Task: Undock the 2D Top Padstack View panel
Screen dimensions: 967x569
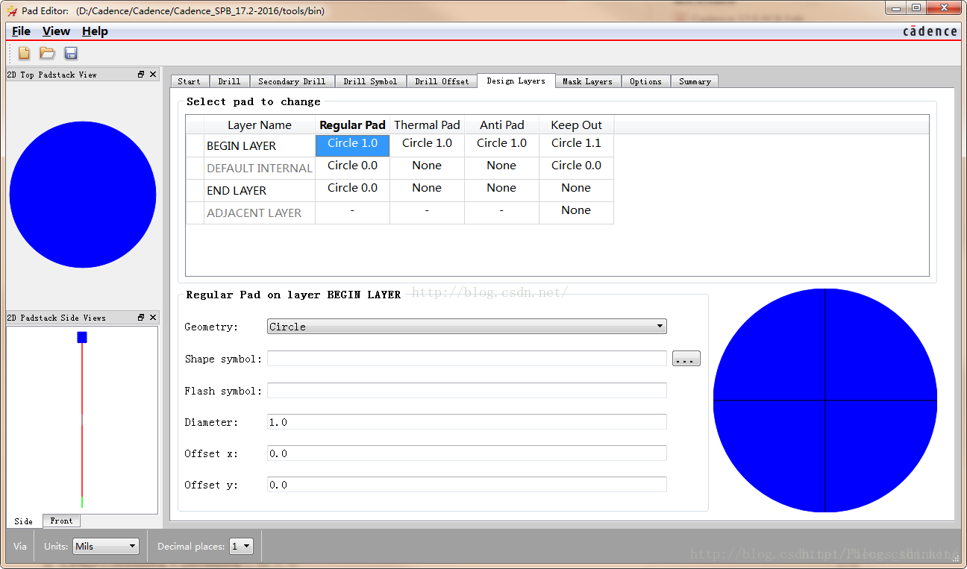Action: click(x=141, y=75)
